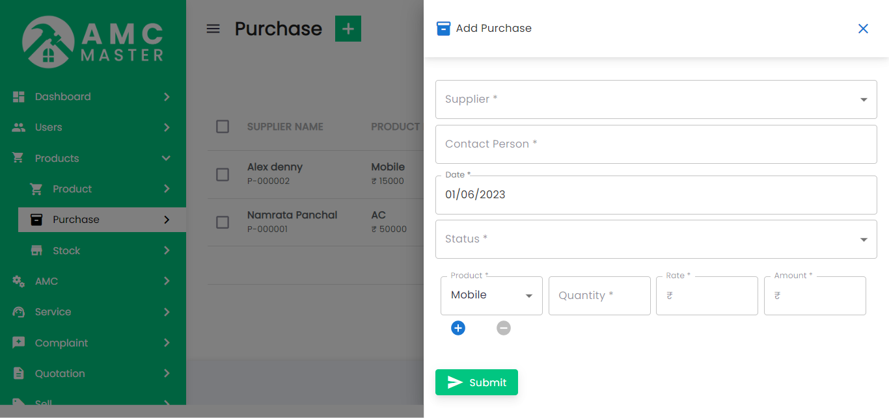
Task: Close the Add Purchase panel
Action: (x=863, y=29)
